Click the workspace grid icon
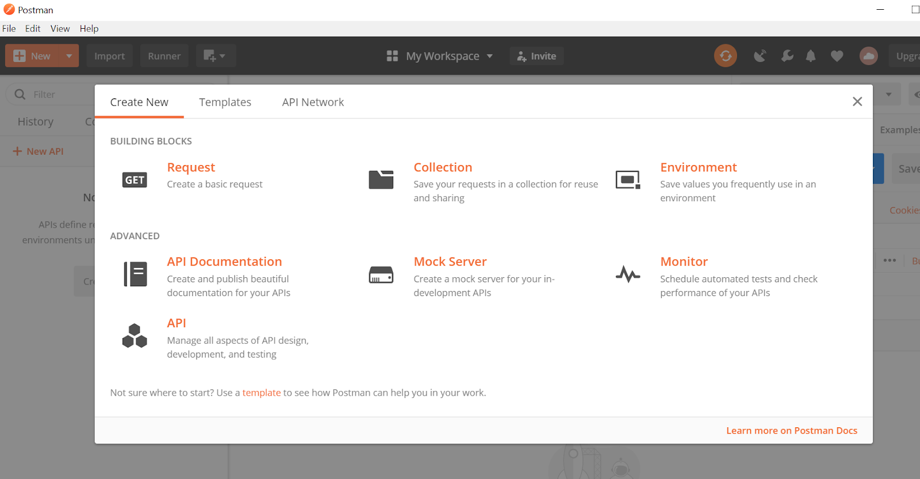This screenshot has width=920, height=479. [x=392, y=56]
